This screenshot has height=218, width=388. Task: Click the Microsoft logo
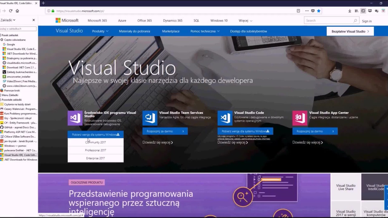(67, 20)
